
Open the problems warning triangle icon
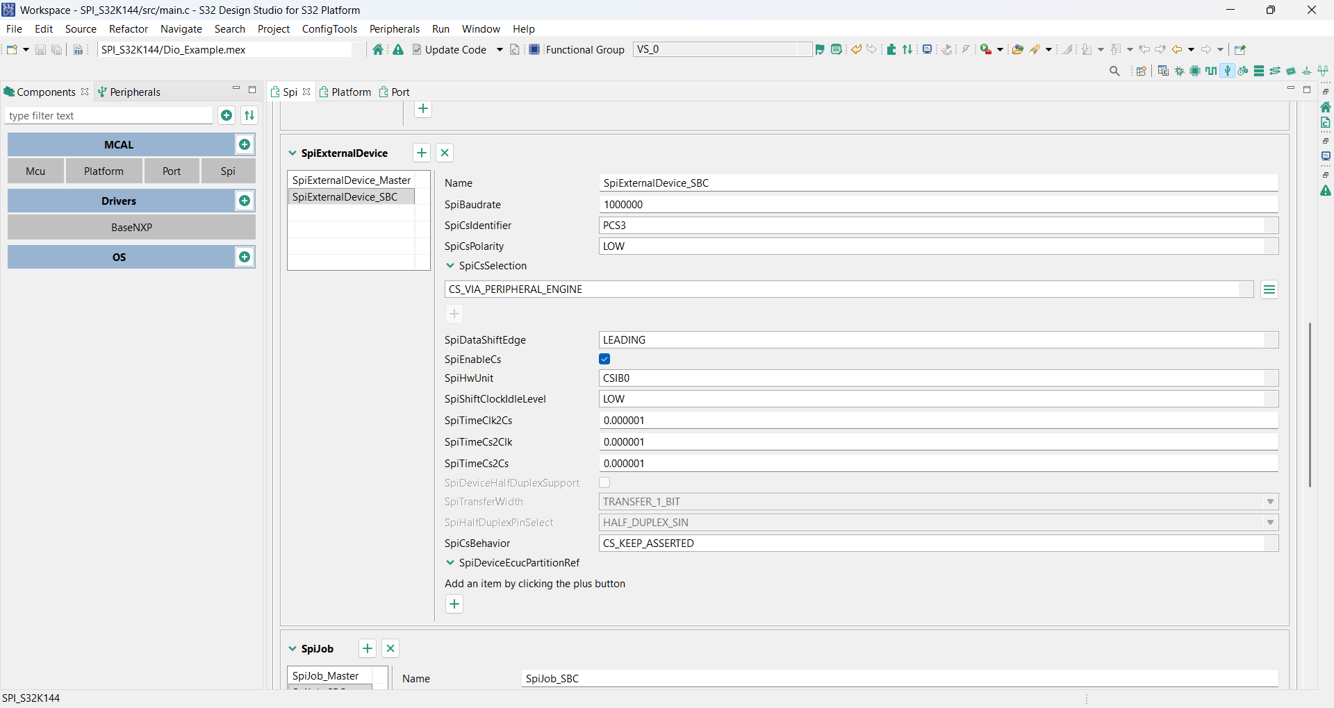398,49
